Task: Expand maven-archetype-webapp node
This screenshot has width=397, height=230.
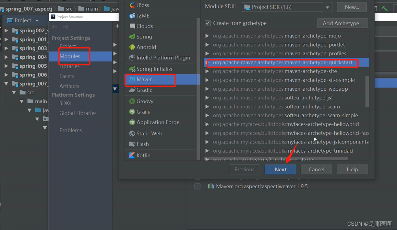Action: click(x=207, y=89)
